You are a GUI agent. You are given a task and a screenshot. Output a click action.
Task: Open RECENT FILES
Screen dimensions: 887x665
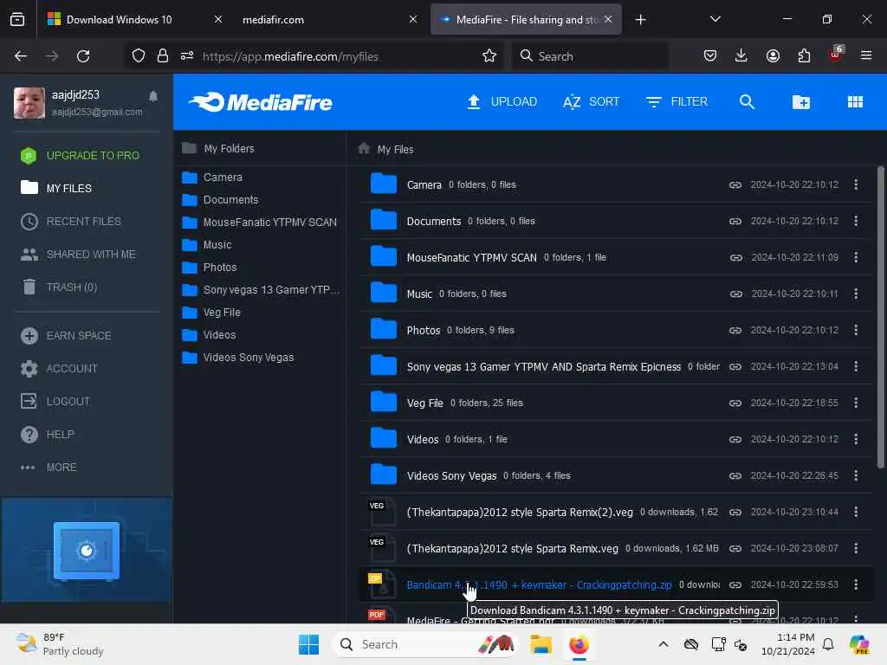[71, 221]
